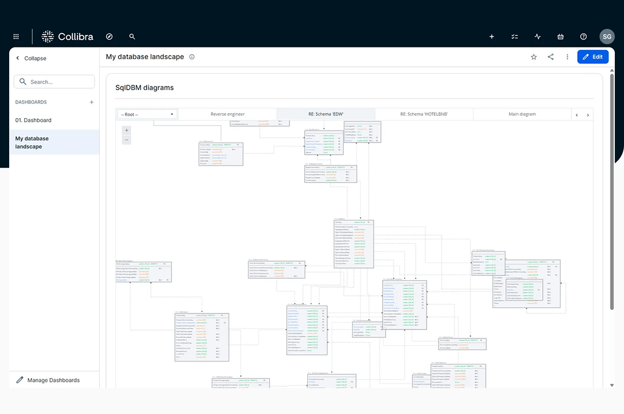
Task: Share the dashboard via share icon
Action: [x=551, y=57]
